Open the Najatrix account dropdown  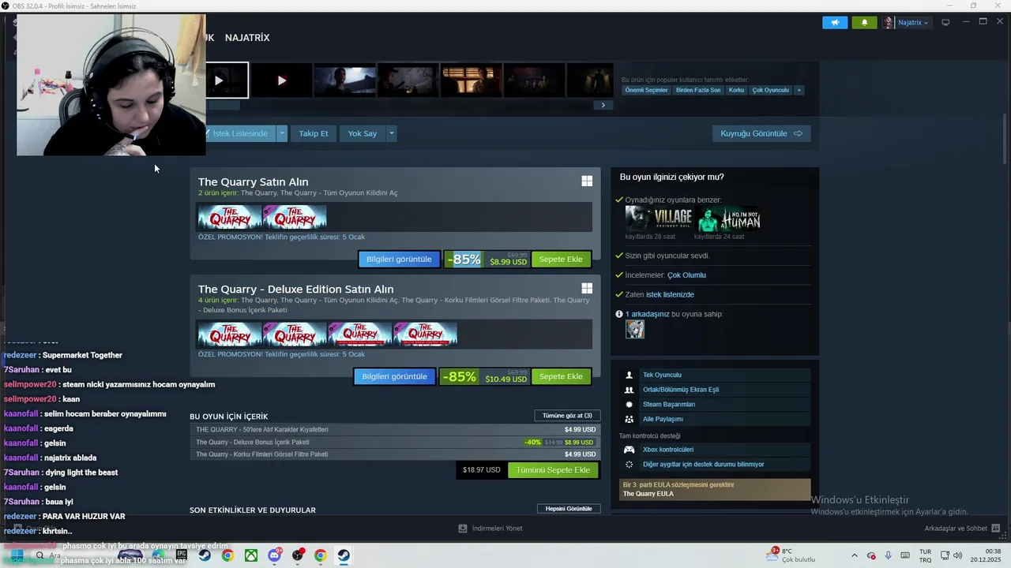907,22
